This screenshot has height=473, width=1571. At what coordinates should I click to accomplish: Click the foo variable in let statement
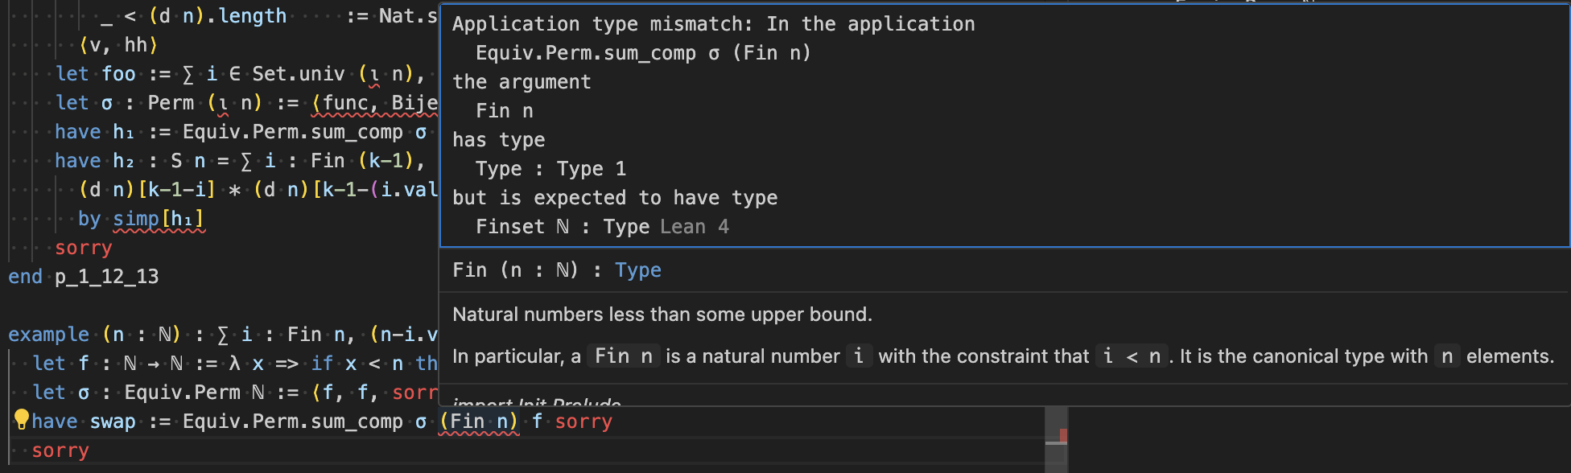(118, 74)
